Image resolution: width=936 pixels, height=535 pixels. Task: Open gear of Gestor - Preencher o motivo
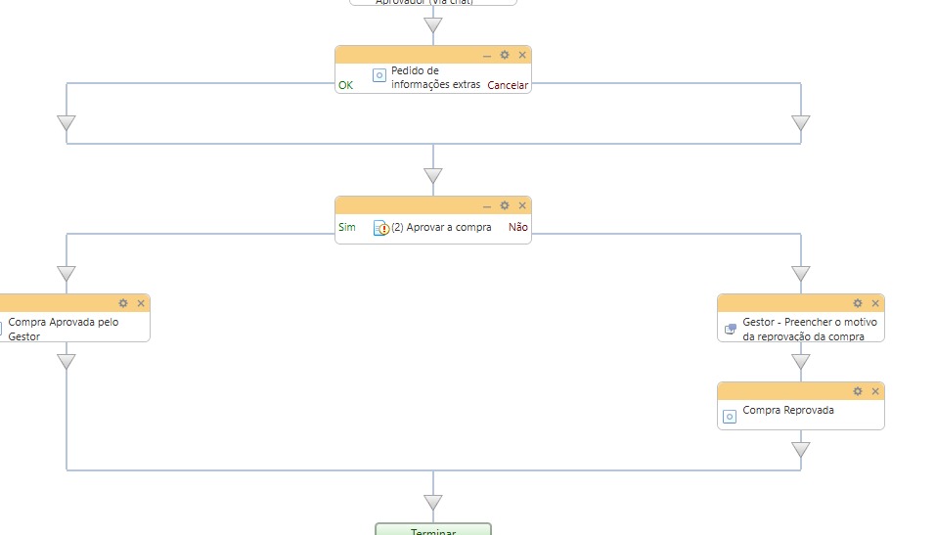[x=858, y=303]
